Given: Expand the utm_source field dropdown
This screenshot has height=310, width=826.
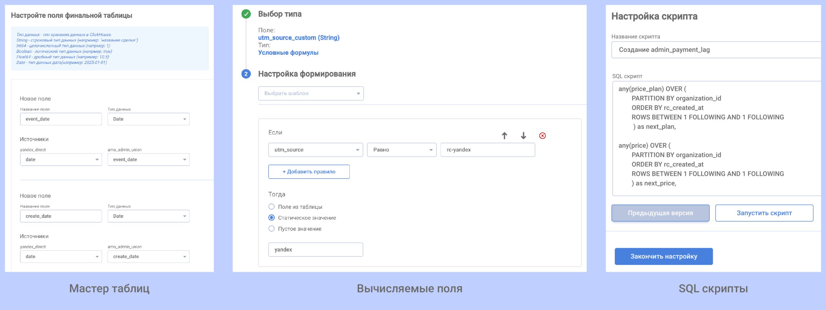Looking at the screenshot, I should [x=315, y=150].
